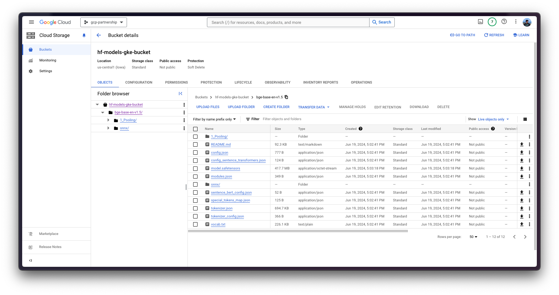This screenshot has width=559, height=295.
Task: Switch to Observability tab
Action: 277,83
